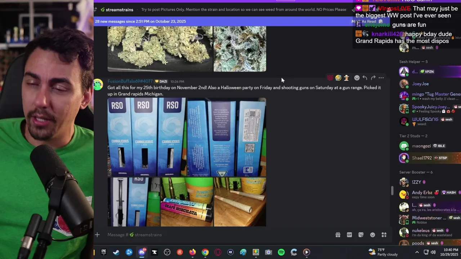Viewport: 461px width, 259px height.
Task: Open OBS Studio from taskbar
Action: 167,252
